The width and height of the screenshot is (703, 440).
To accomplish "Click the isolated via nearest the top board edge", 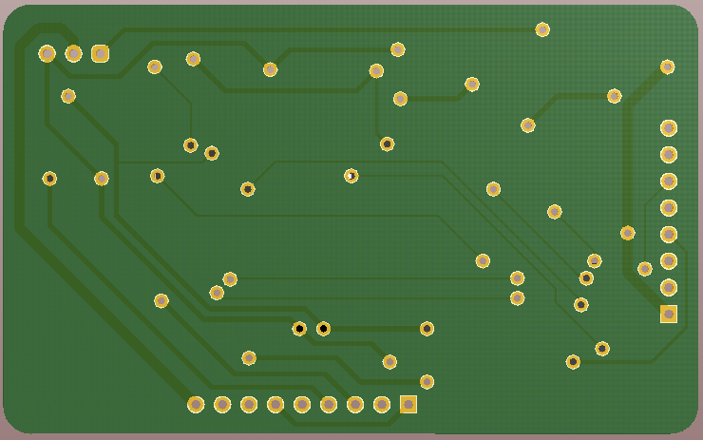I will (x=542, y=29).
